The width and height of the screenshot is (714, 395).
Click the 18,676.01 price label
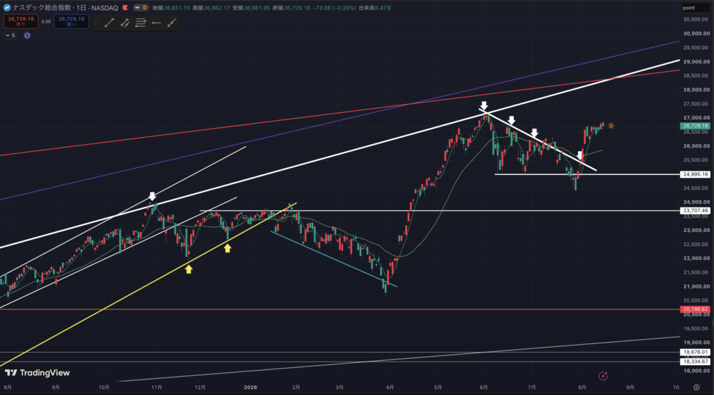point(695,353)
